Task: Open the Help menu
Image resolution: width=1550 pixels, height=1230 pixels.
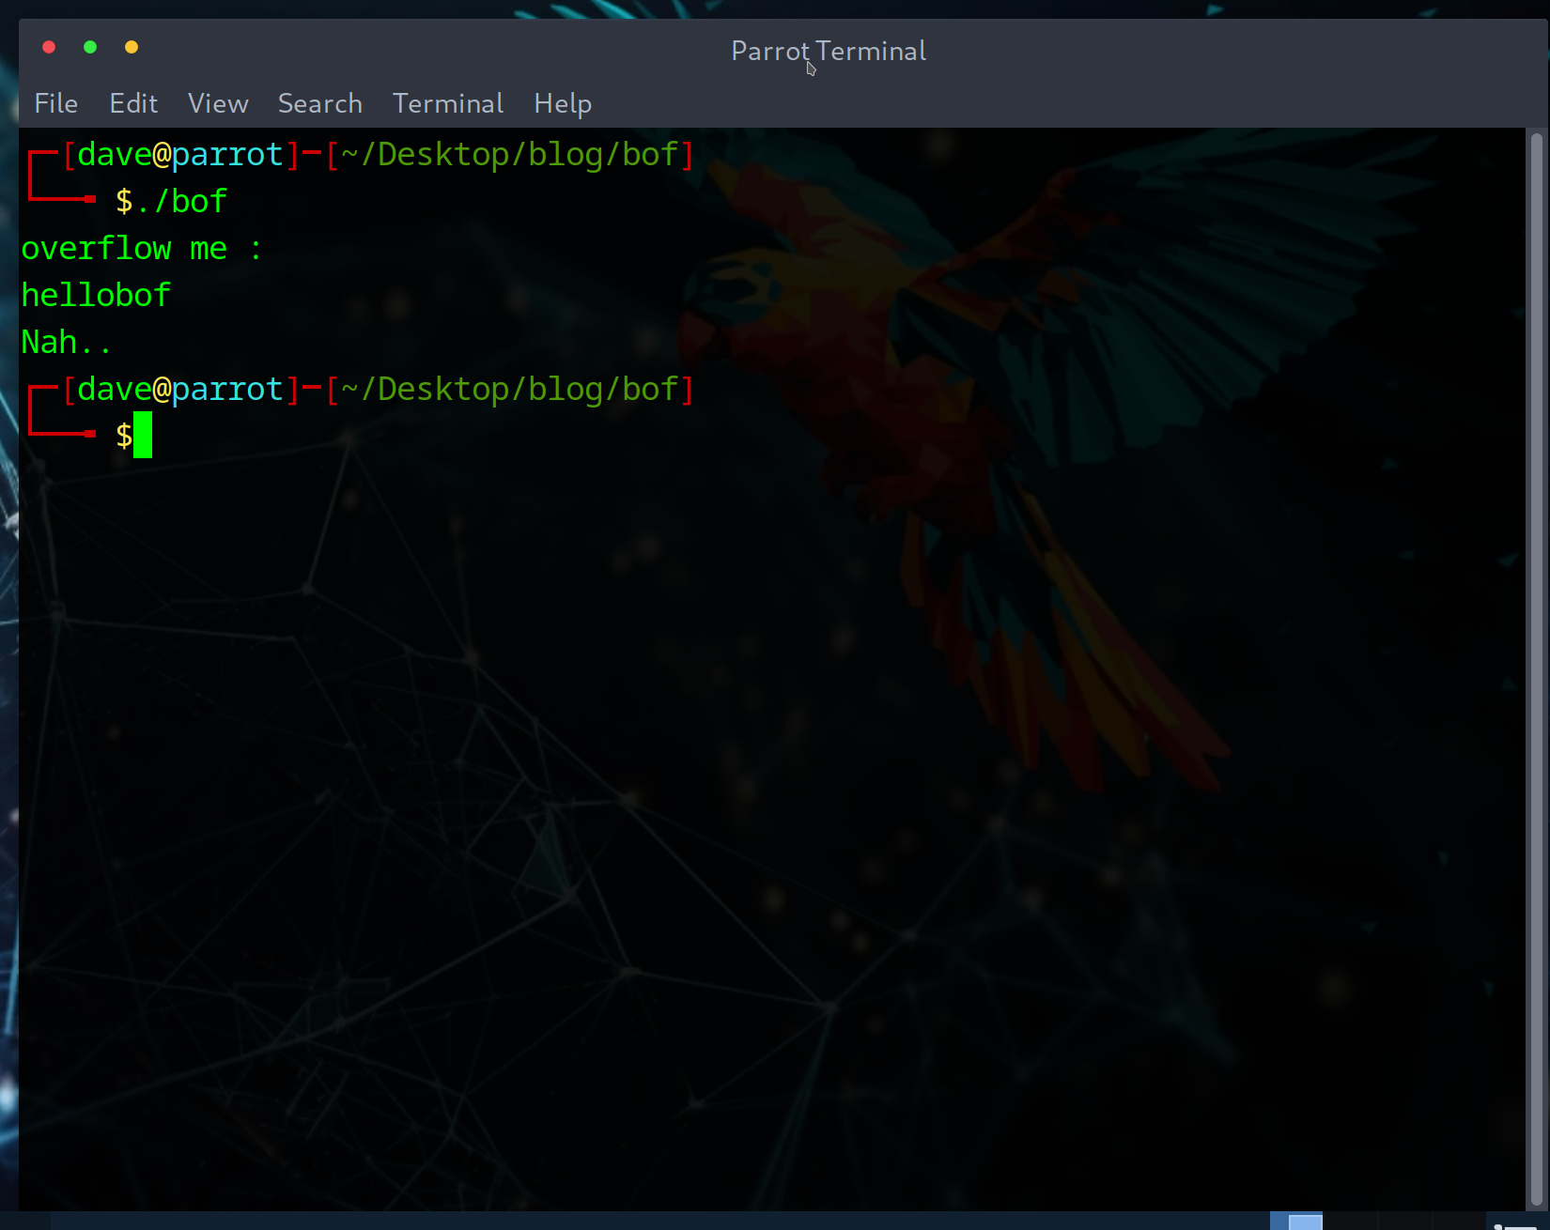Action: pos(562,103)
